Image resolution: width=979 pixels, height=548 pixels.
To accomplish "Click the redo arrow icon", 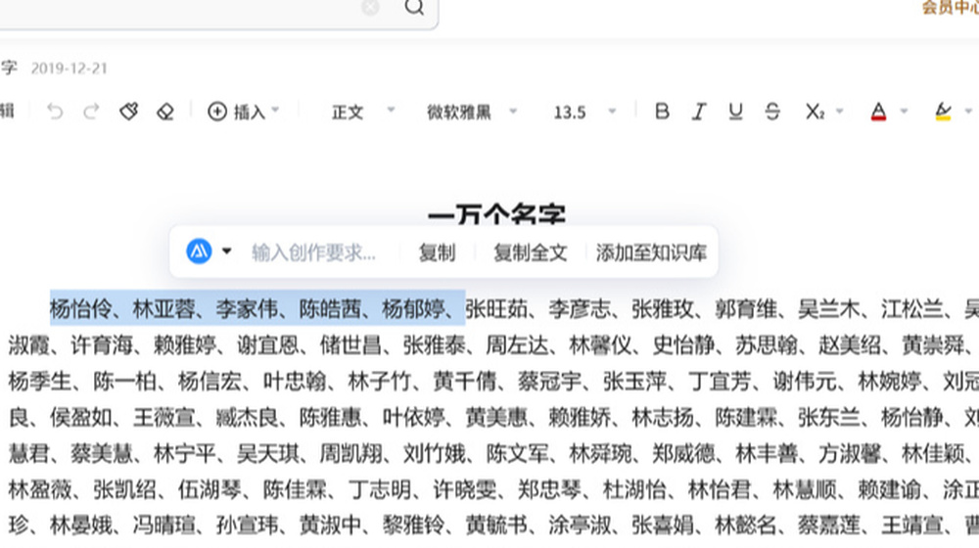I will coord(91,112).
